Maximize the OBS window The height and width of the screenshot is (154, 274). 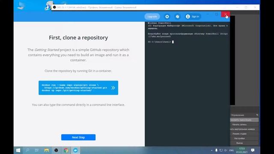coord(246,7)
